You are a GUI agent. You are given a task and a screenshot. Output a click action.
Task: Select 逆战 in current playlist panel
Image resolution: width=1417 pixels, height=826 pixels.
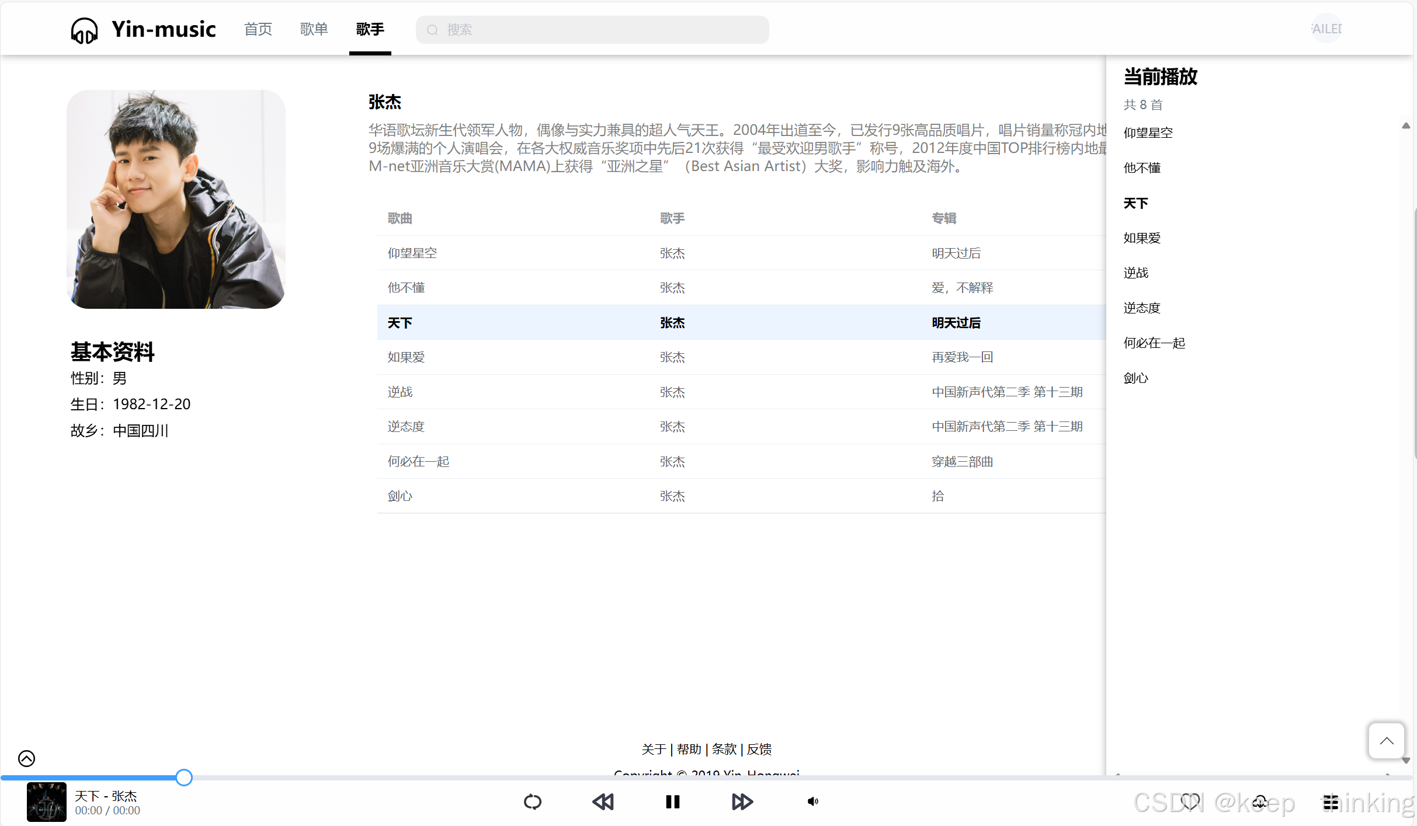[x=1135, y=273]
